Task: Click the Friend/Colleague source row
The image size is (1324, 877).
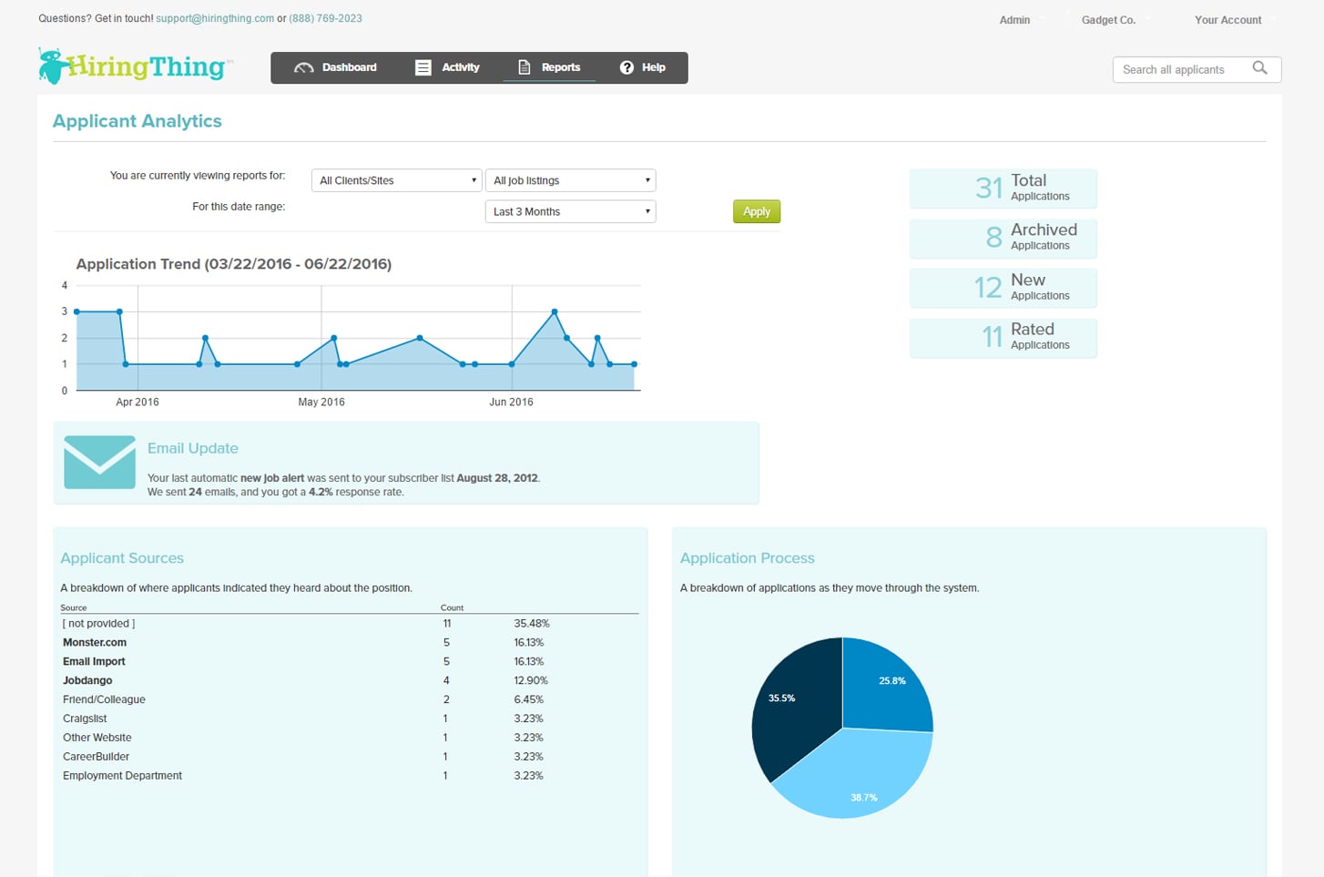Action: coord(350,699)
